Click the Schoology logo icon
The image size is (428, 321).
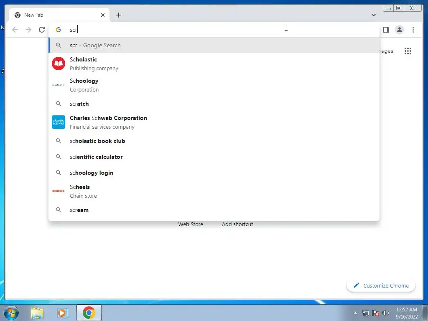tap(59, 85)
